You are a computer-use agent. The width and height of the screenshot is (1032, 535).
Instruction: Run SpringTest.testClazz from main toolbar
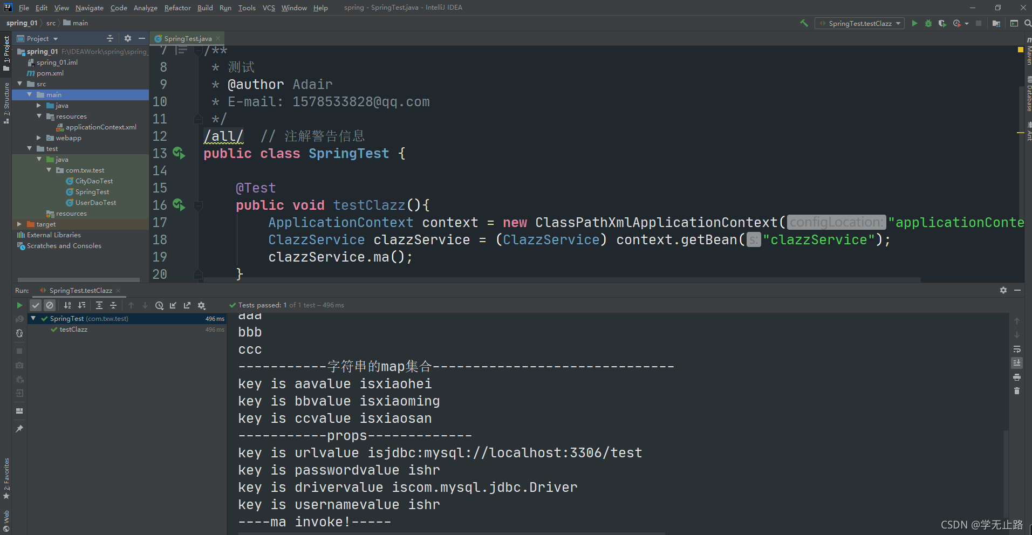[x=914, y=23]
